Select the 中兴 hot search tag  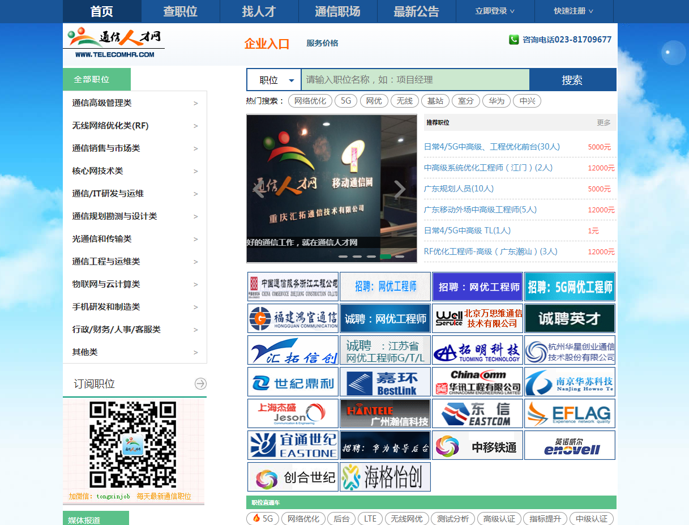pos(527,101)
